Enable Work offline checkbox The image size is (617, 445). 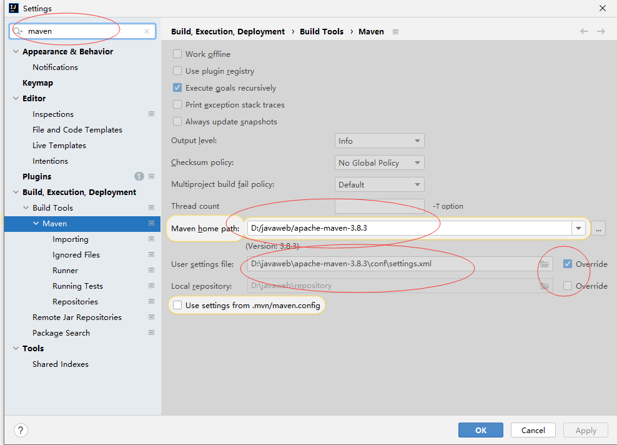(x=177, y=54)
